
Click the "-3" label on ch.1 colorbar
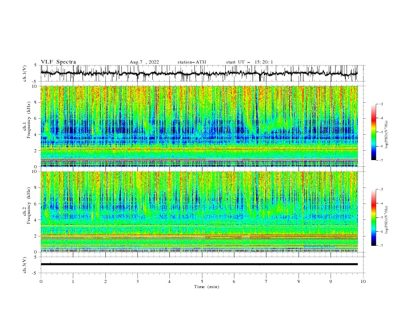[381, 104]
